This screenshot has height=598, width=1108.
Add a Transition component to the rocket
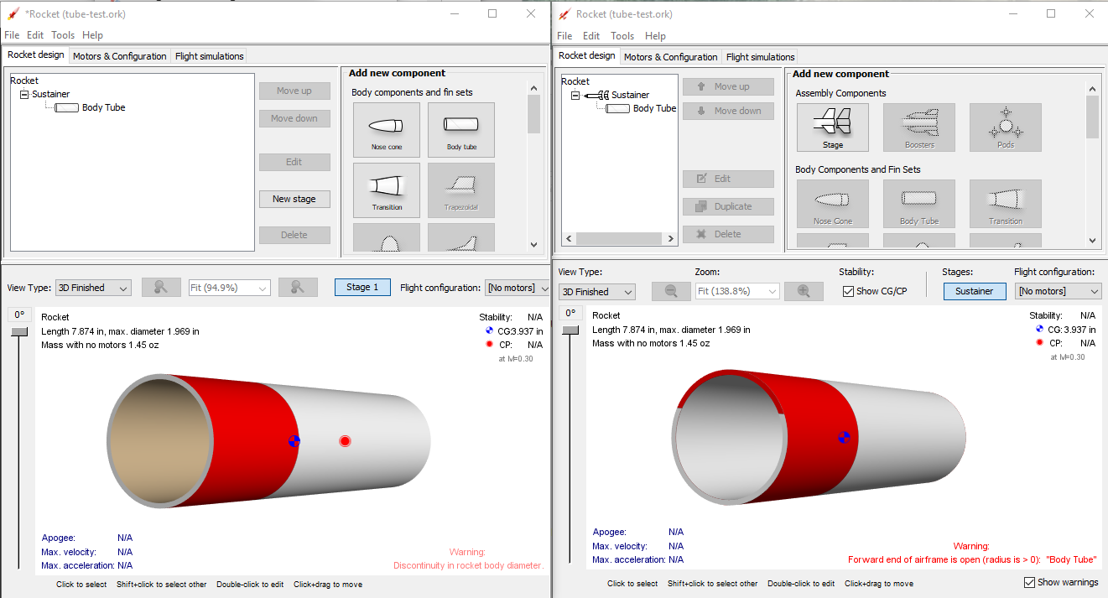pyautogui.click(x=386, y=190)
